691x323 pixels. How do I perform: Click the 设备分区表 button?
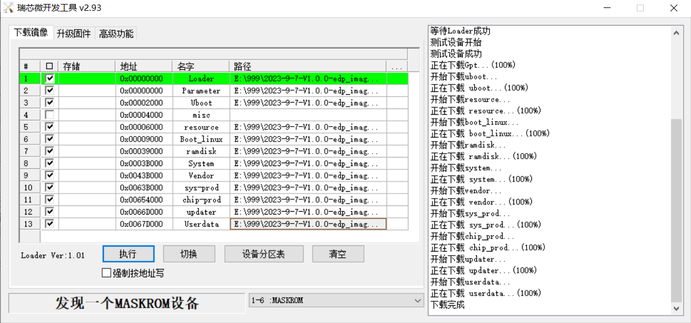[264, 254]
